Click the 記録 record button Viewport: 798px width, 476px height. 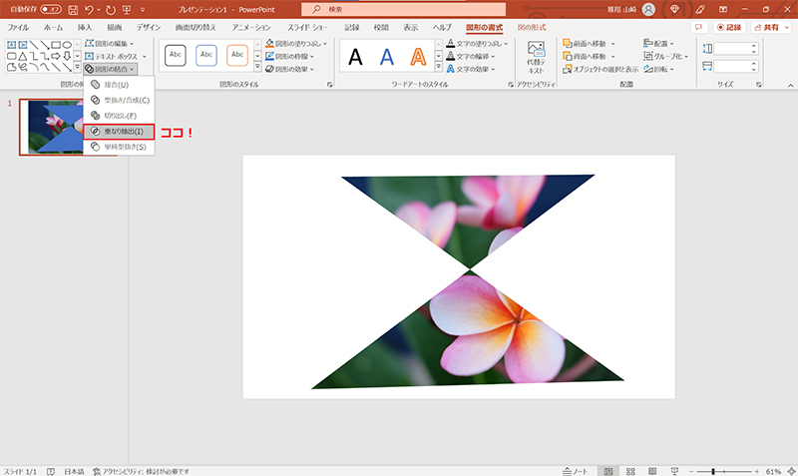pyautogui.click(x=727, y=27)
